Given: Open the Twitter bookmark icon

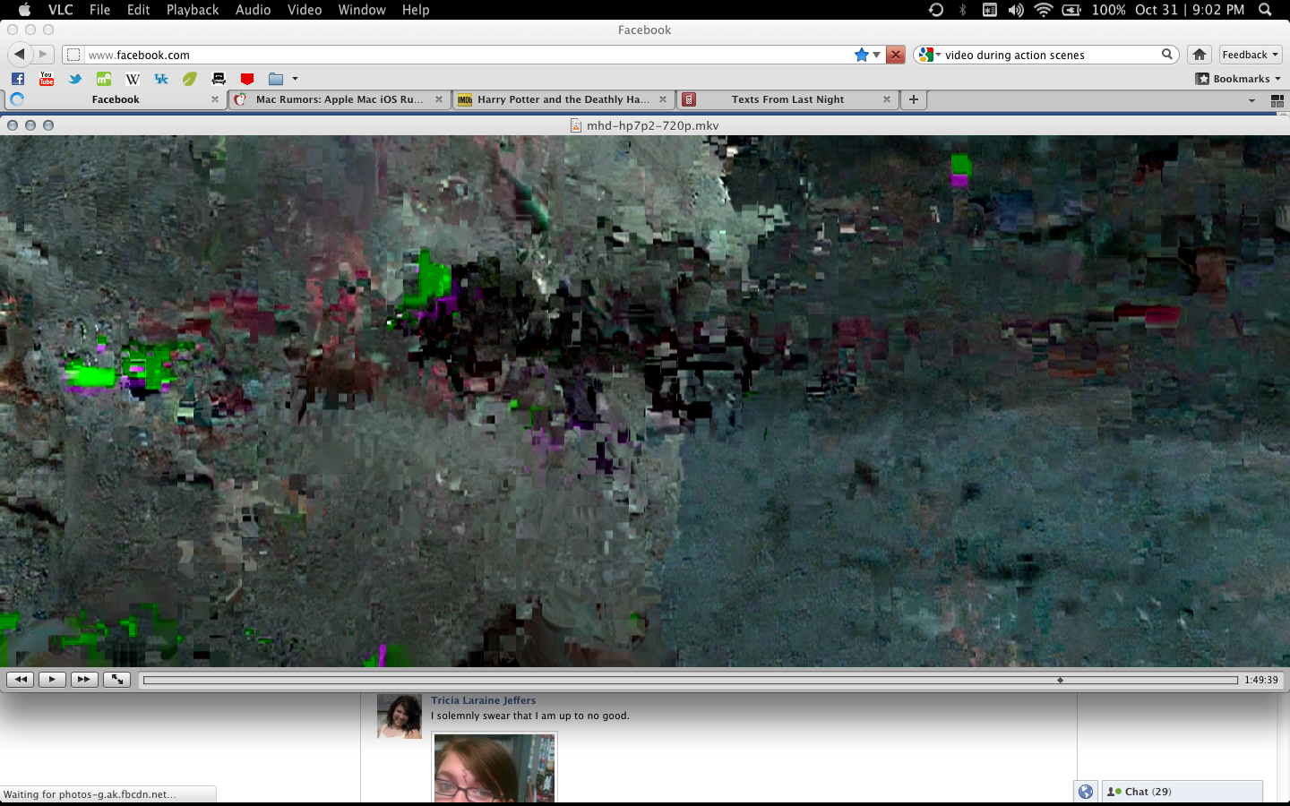Looking at the screenshot, I should [x=75, y=79].
